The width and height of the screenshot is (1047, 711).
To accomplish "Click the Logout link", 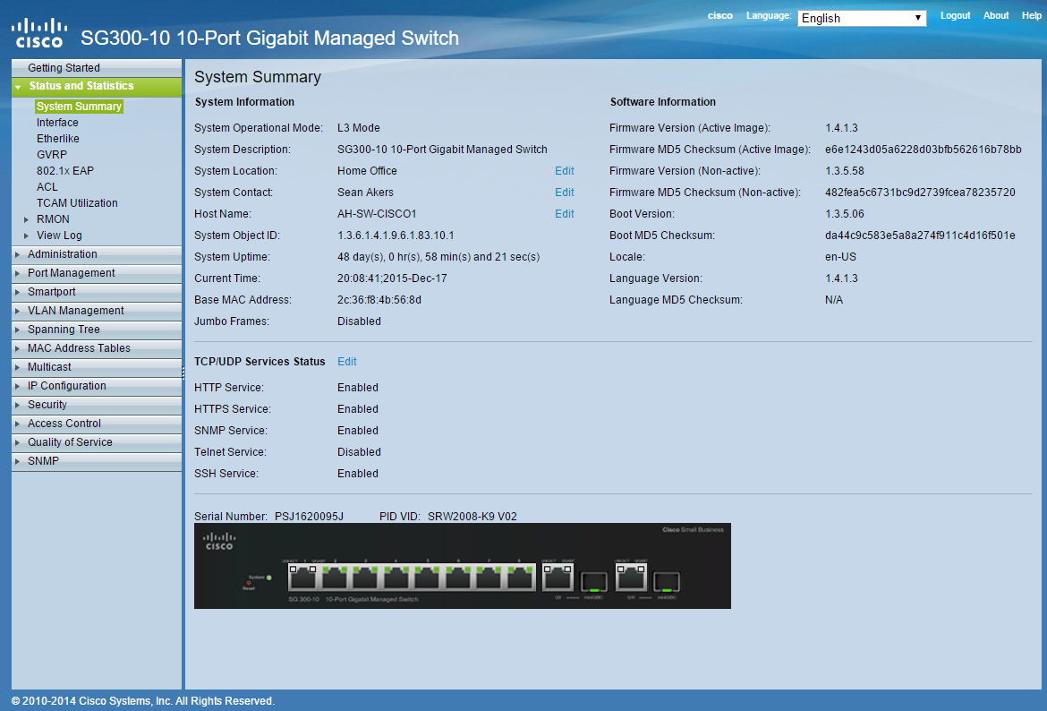I will point(955,15).
